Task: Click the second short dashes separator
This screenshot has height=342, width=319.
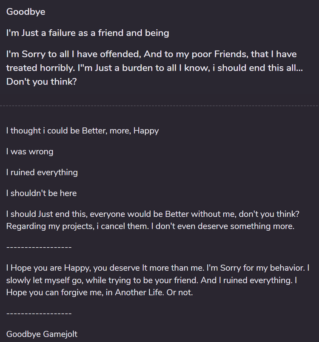Action: tap(39, 314)
